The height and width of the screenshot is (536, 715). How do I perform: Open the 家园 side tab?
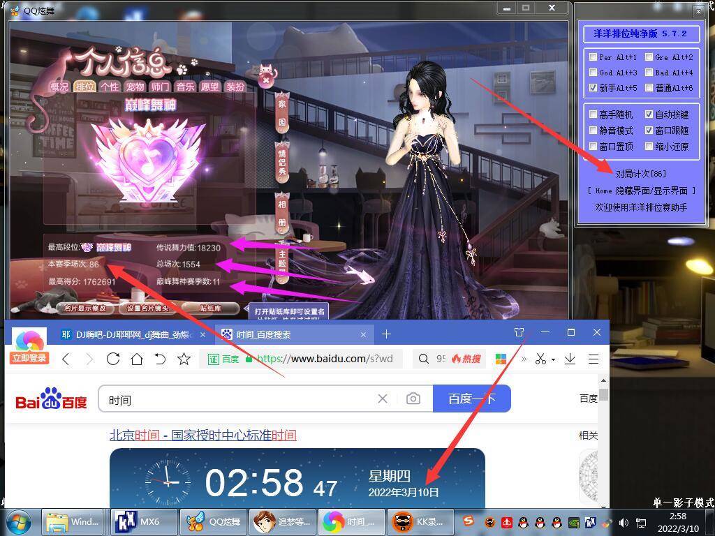(282, 112)
